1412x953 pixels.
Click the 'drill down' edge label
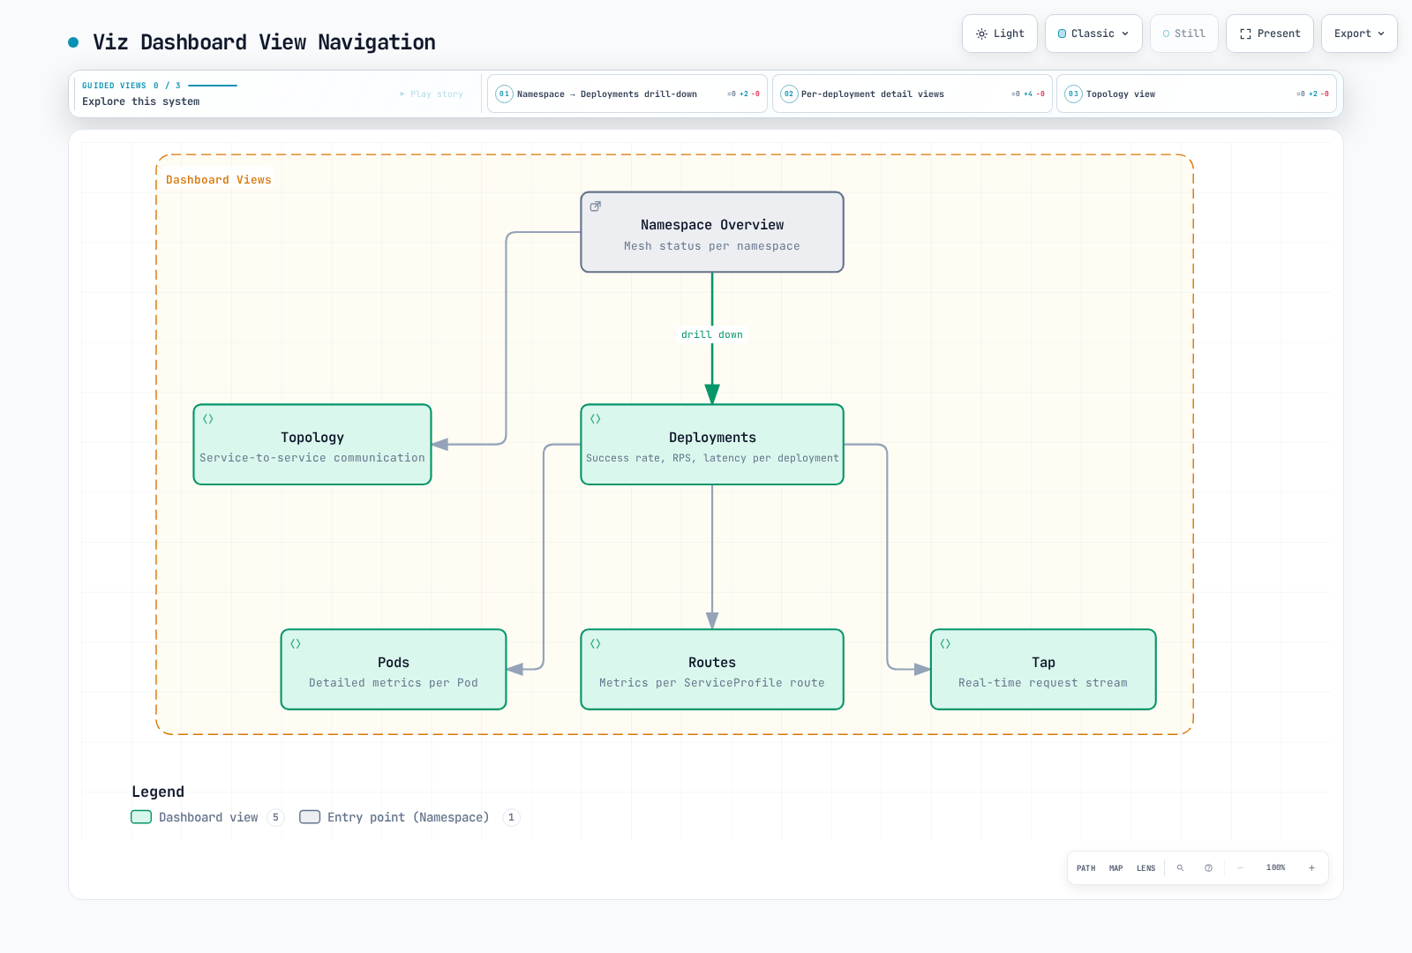712,334
